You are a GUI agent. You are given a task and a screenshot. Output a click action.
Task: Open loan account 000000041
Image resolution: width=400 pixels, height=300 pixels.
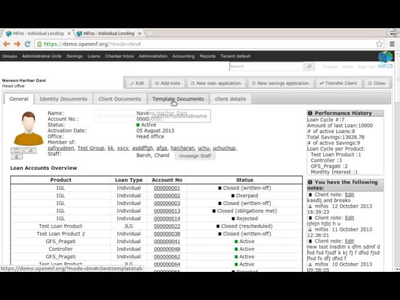pos(167,242)
